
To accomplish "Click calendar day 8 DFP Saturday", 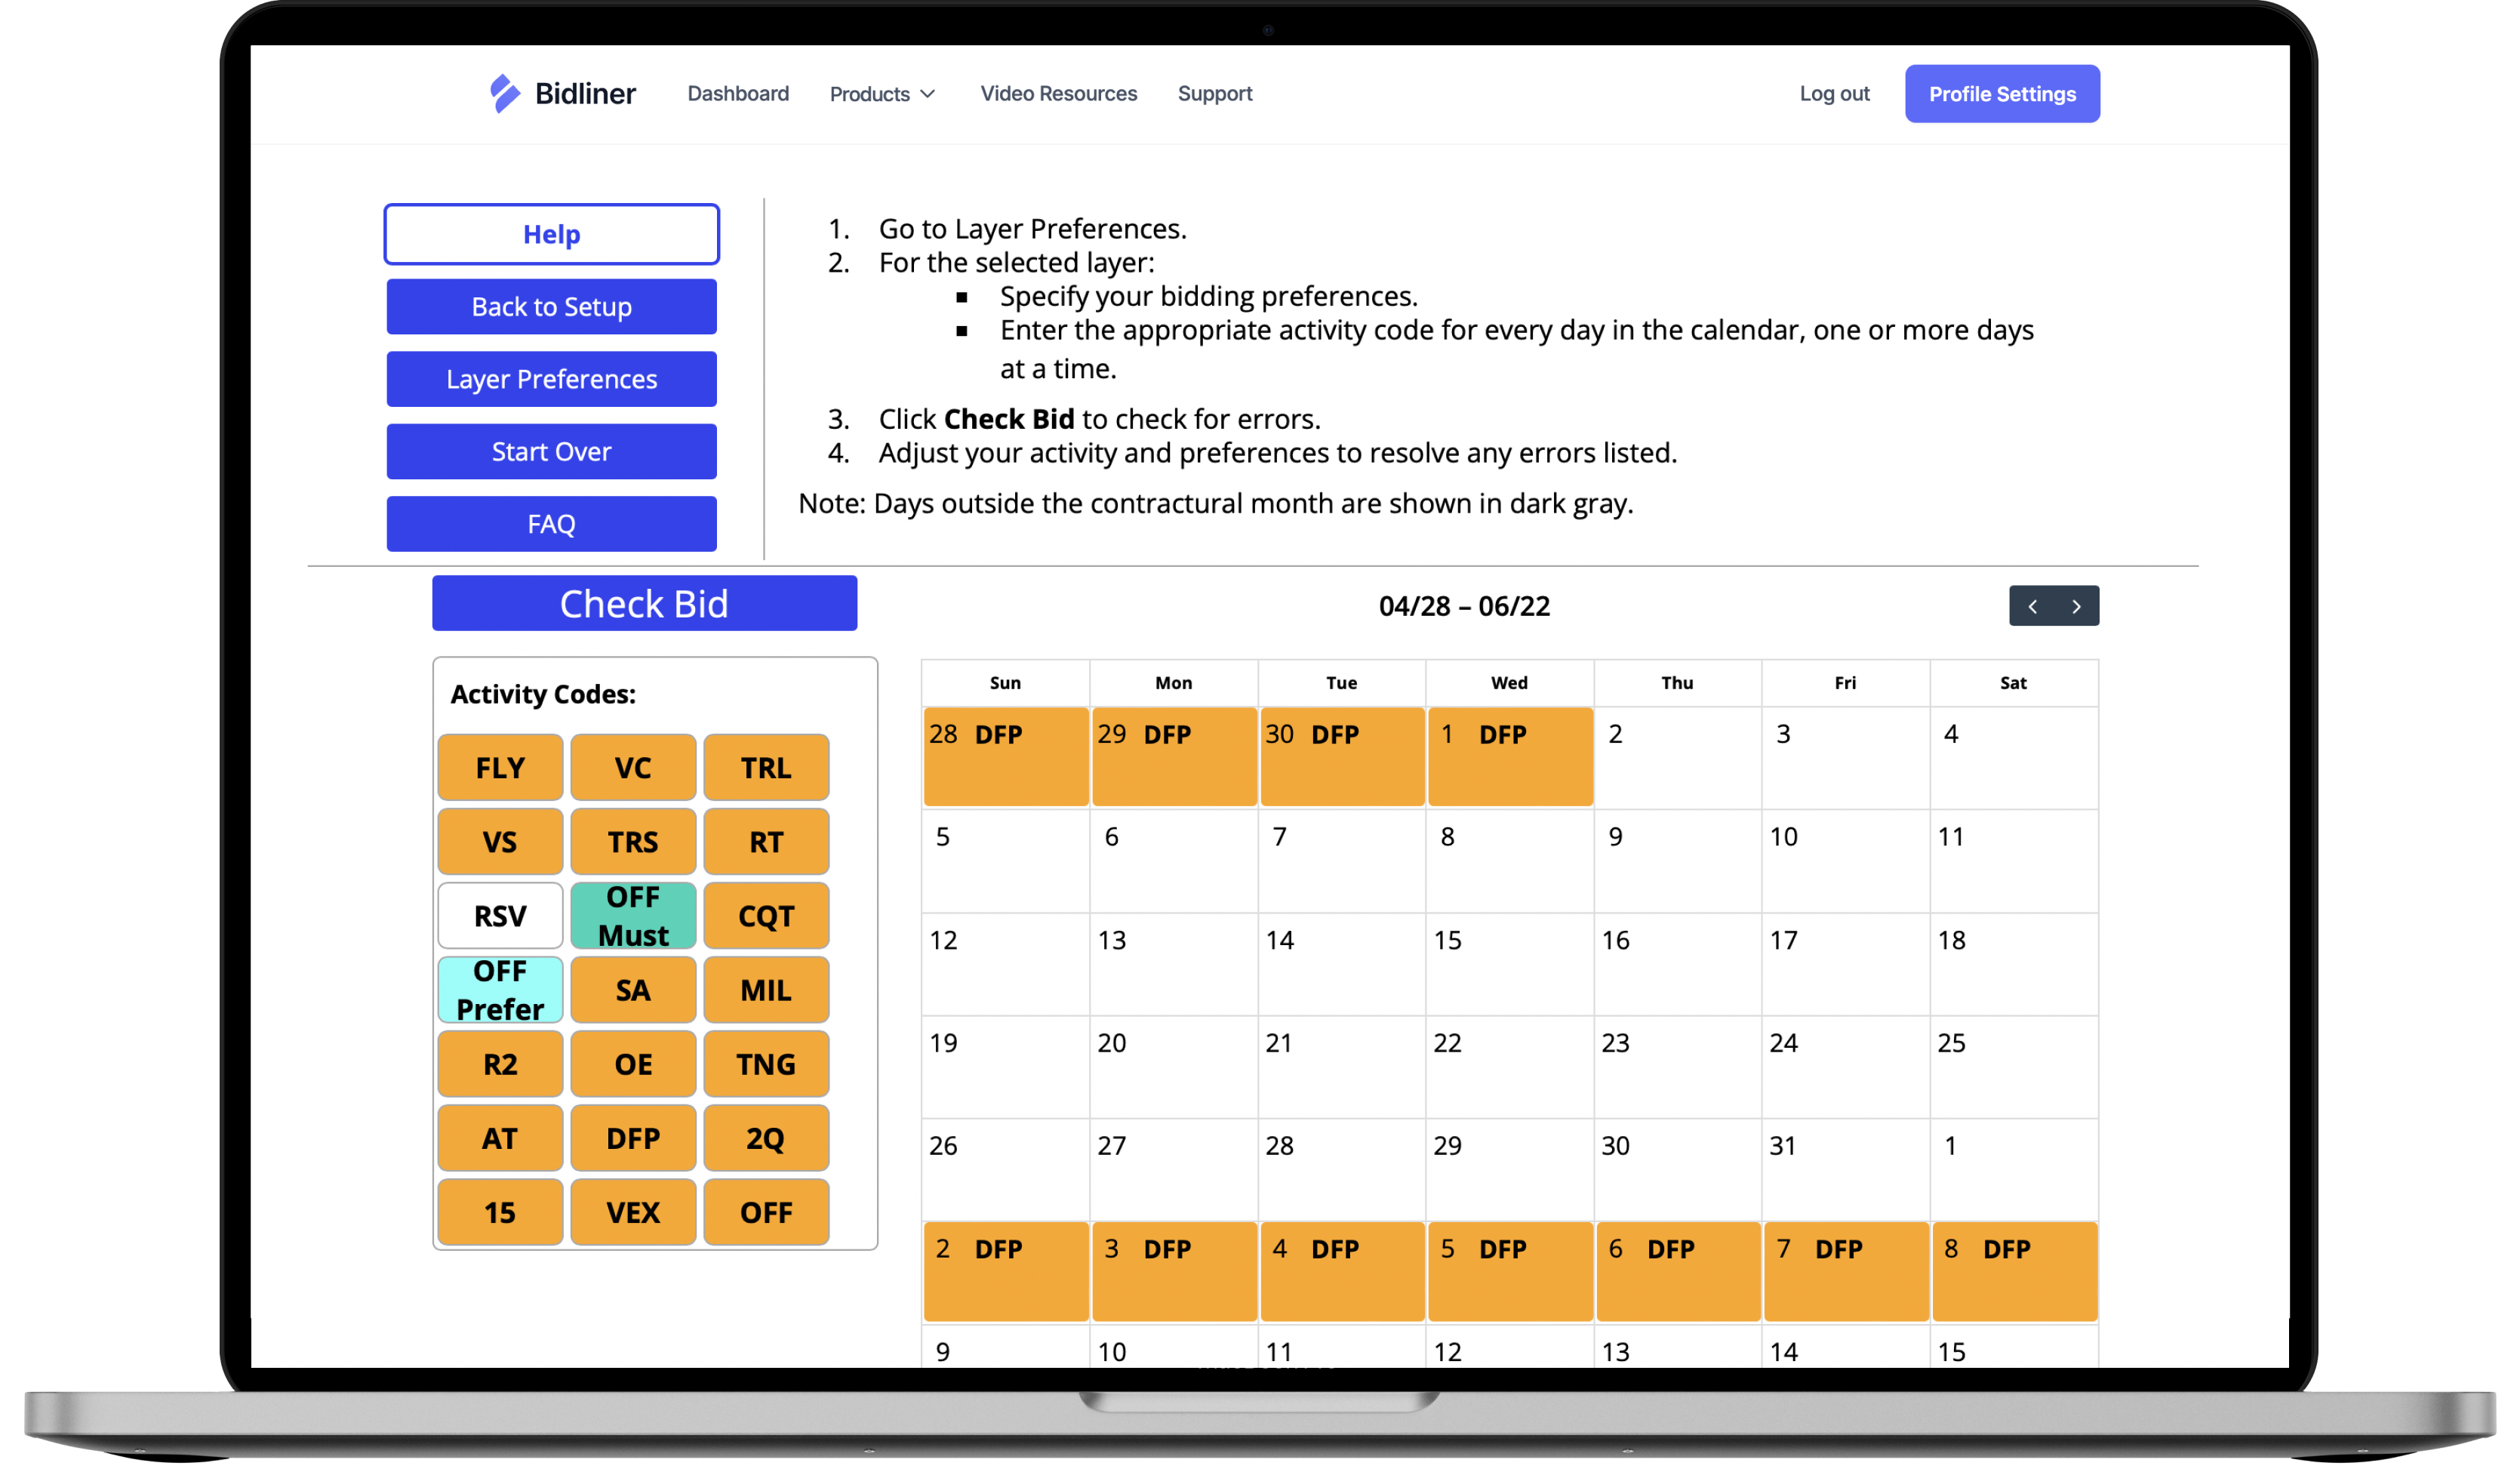I will coord(2014,1271).
